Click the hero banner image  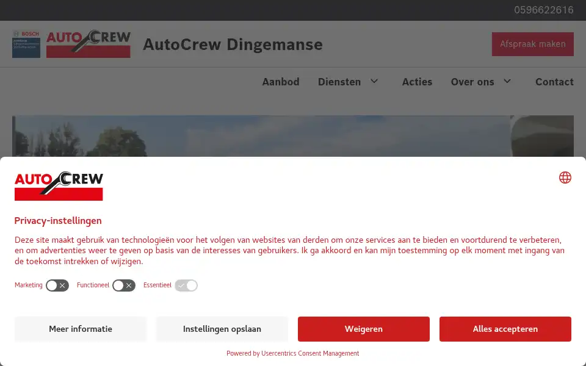point(292,136)
